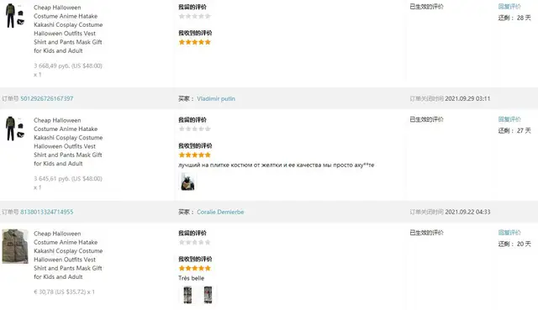Reply to the review with 20 days left
538x310 pixels.
pos(509,233)
